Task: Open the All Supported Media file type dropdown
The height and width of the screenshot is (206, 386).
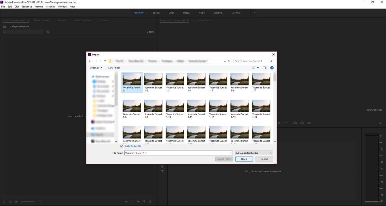Action: pos(254,153)
